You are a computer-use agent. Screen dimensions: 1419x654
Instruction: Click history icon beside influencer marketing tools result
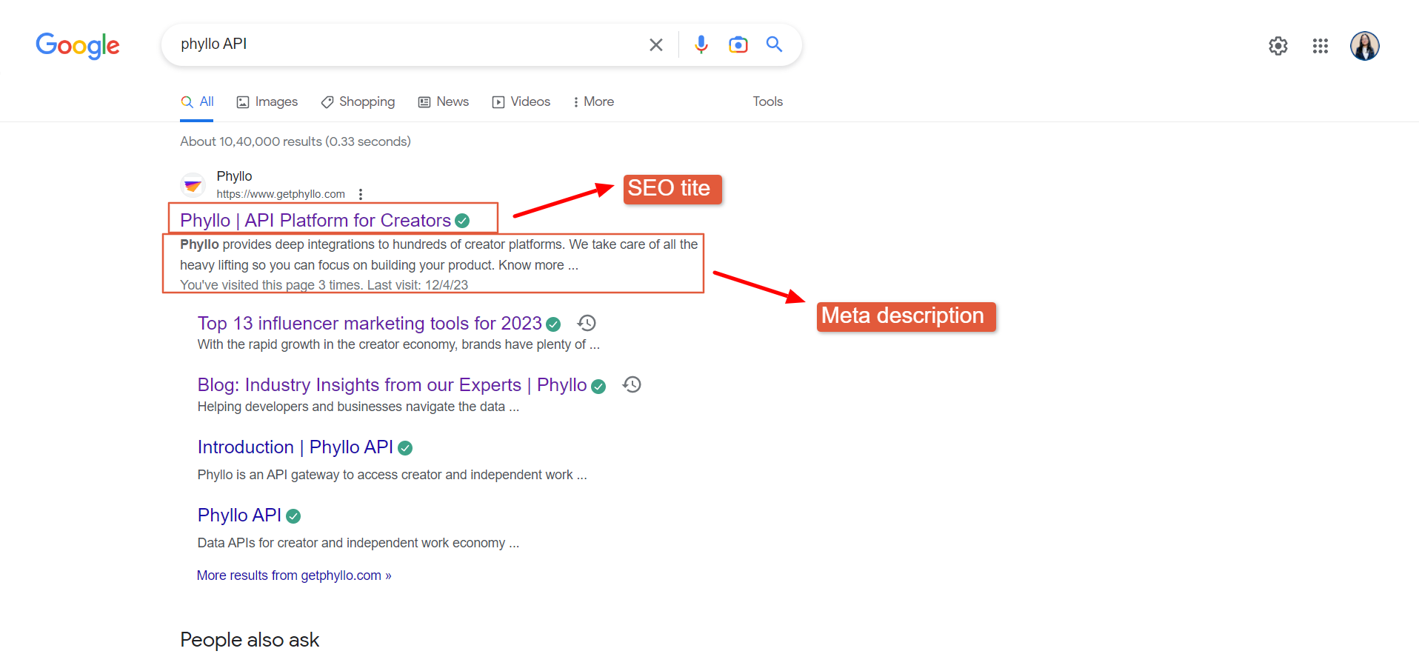click(587, 323)
